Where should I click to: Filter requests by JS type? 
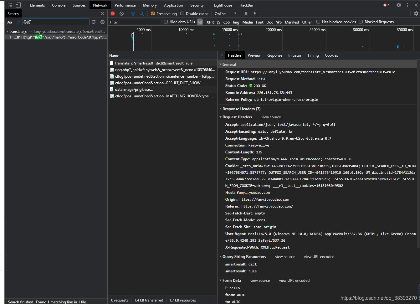pos(218,22)
